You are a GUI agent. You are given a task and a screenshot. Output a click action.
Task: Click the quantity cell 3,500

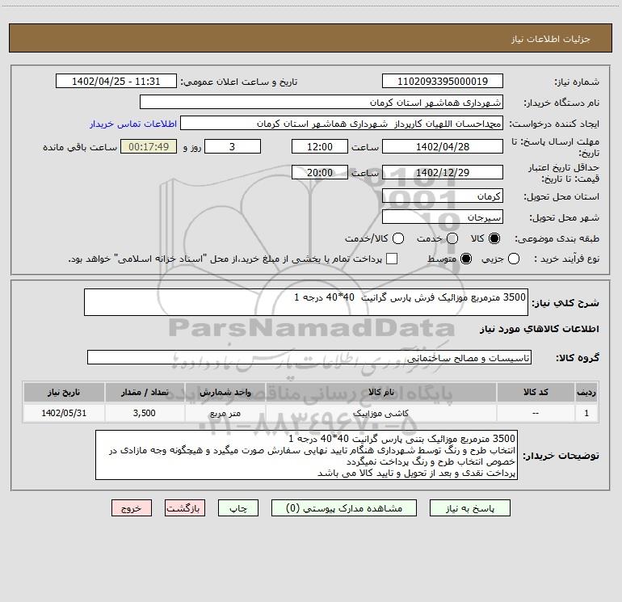pyautogui.click(x=145, y=414)
